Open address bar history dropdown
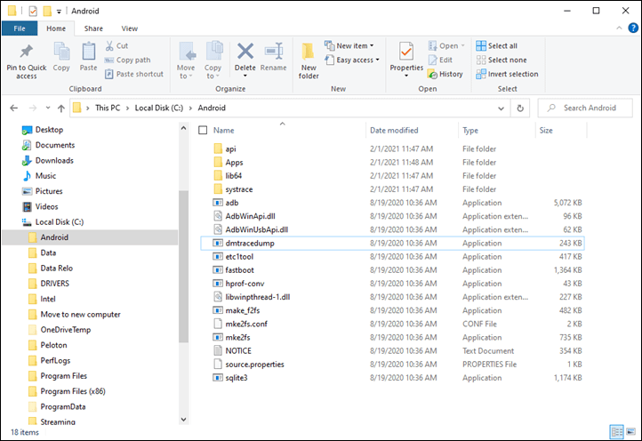Image resolution: width=642 pixels, height=441 pixels. pos(501,108)
